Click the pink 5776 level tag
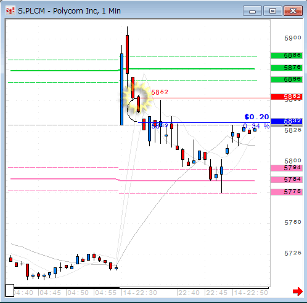Viewport: 307px width, 303px height. pos(287,192)
